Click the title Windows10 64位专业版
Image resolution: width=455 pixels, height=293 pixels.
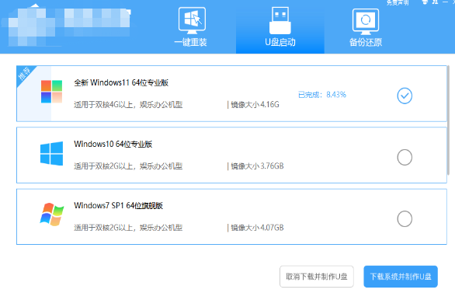(x=113, y=144)
